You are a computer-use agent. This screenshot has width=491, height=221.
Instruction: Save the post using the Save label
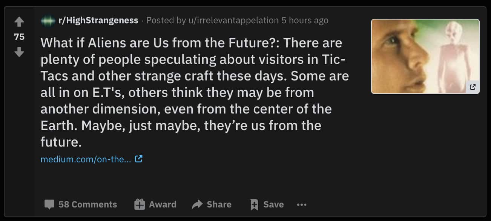tap(273, 204)
